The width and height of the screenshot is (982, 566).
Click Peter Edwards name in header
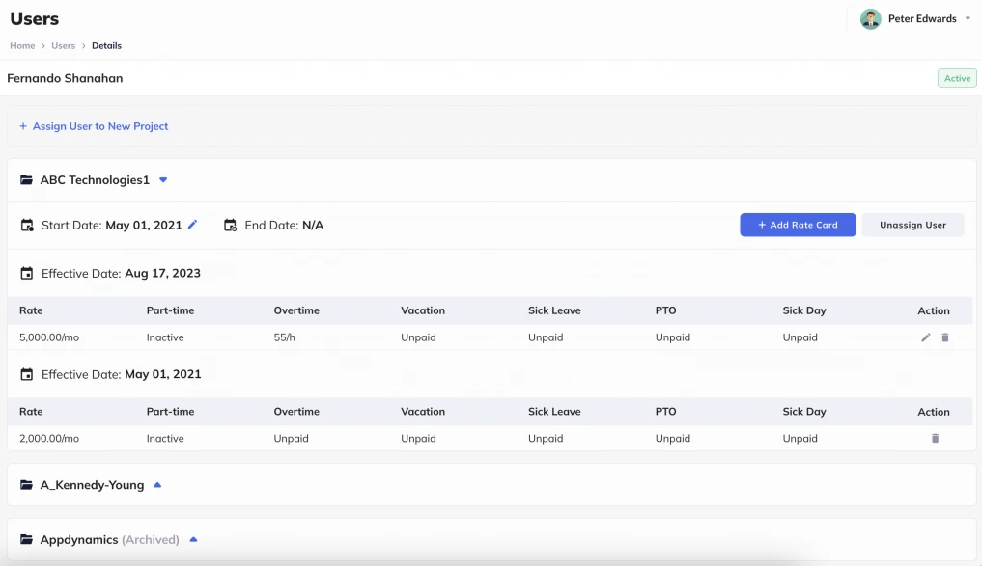[922, 18]
